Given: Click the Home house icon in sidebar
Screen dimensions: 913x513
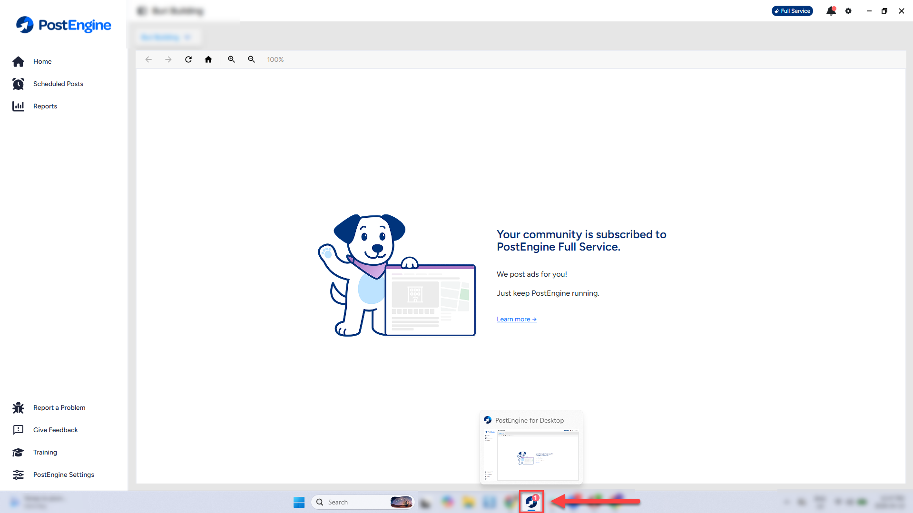Looking at the screenshot, I should (x=18, y=61).
